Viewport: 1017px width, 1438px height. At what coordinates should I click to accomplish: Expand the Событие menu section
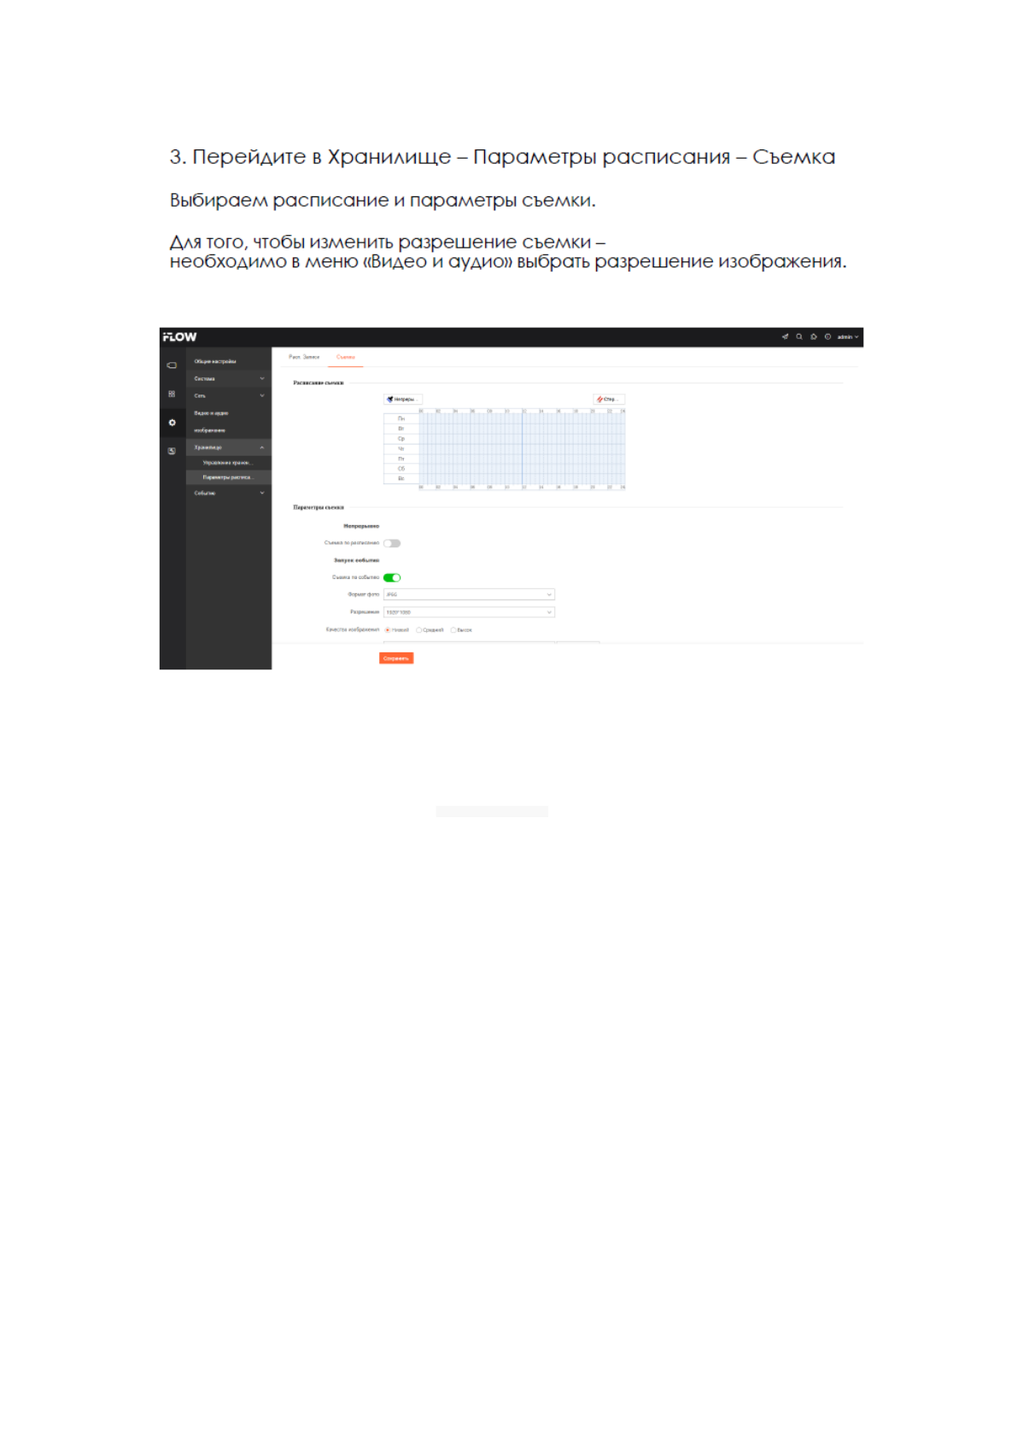[x=228, y=493]
